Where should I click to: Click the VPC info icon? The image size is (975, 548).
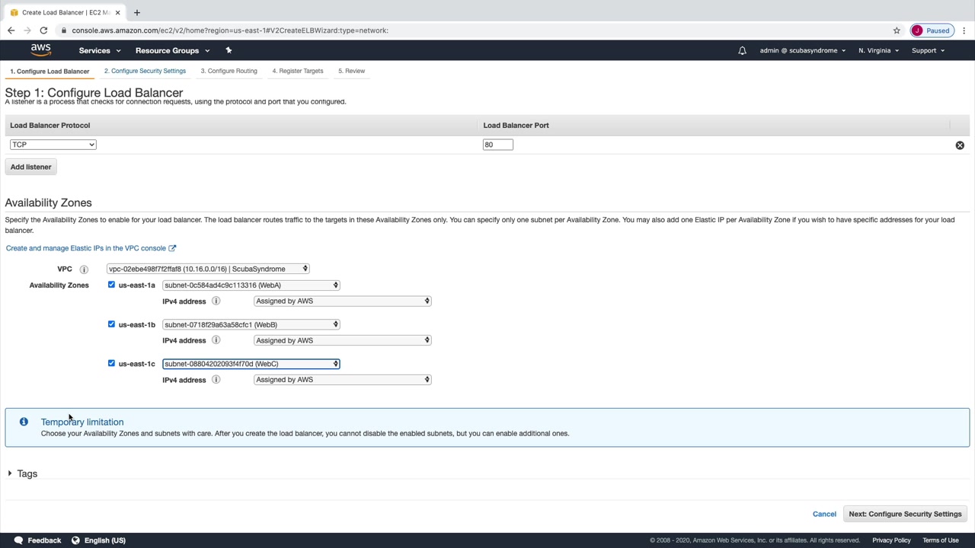tap(84, 269)
